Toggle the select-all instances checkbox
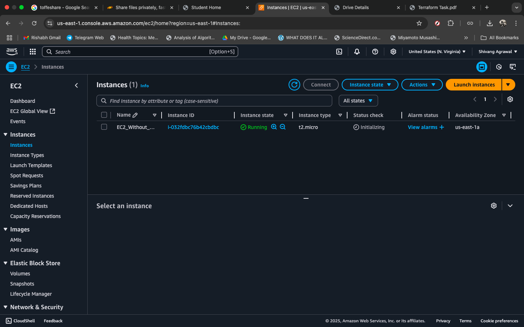Image resolution: width=524 pixels, height=327 pixels. [x=104, y=115]
